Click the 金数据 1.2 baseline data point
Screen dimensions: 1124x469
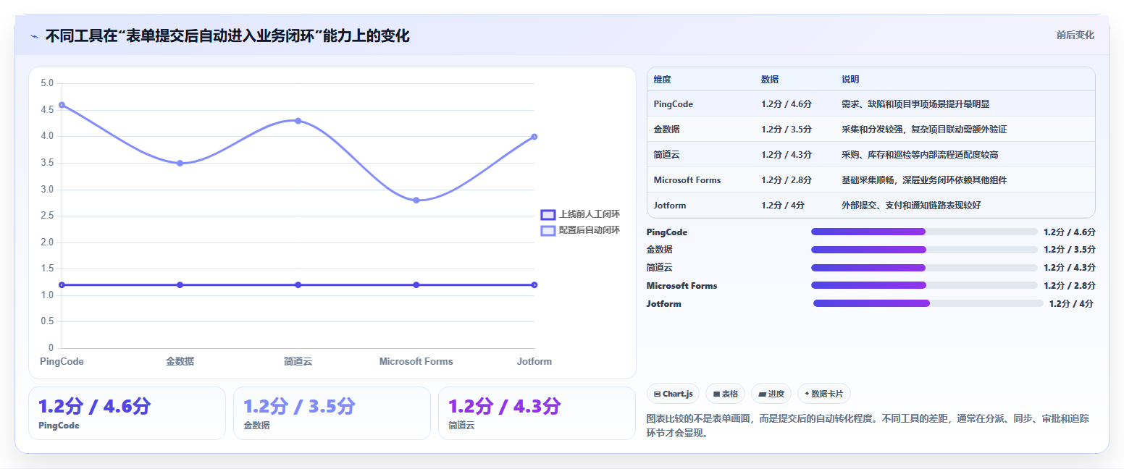pyautogui.click(x=180, y=284)
